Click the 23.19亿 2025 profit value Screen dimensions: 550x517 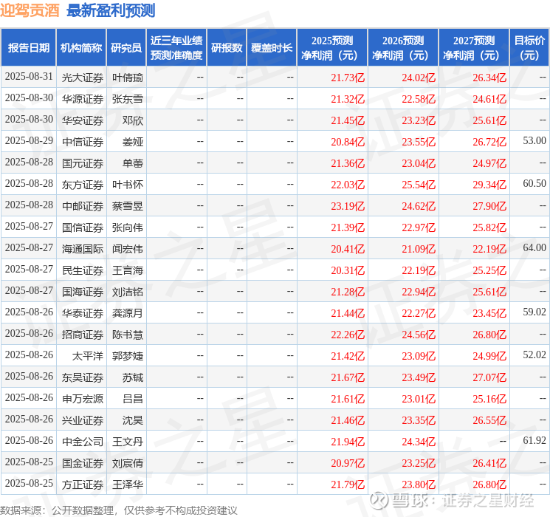click(x=348, y=206)
